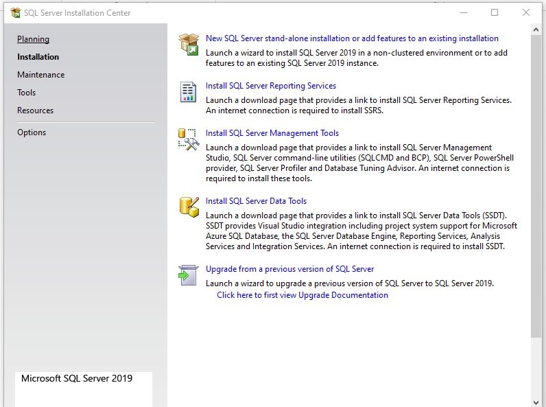This screenshot has width=546, height=407.
Task: Open Install SQL Server Reporting Services link
Action: click(271, 86)
